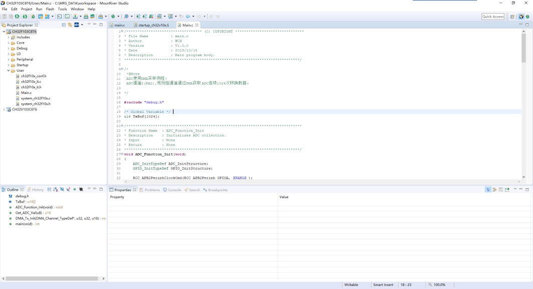
Task: Switch to the History tab
Action: 36,190
